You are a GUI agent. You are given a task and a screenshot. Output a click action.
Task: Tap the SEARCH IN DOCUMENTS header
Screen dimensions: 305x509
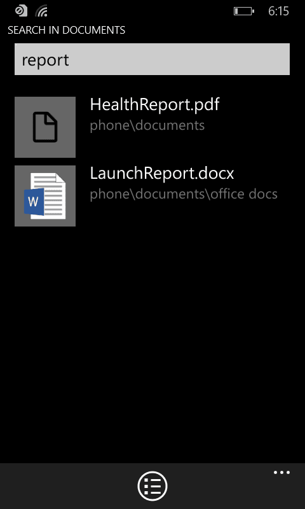(x=67, y=30)
